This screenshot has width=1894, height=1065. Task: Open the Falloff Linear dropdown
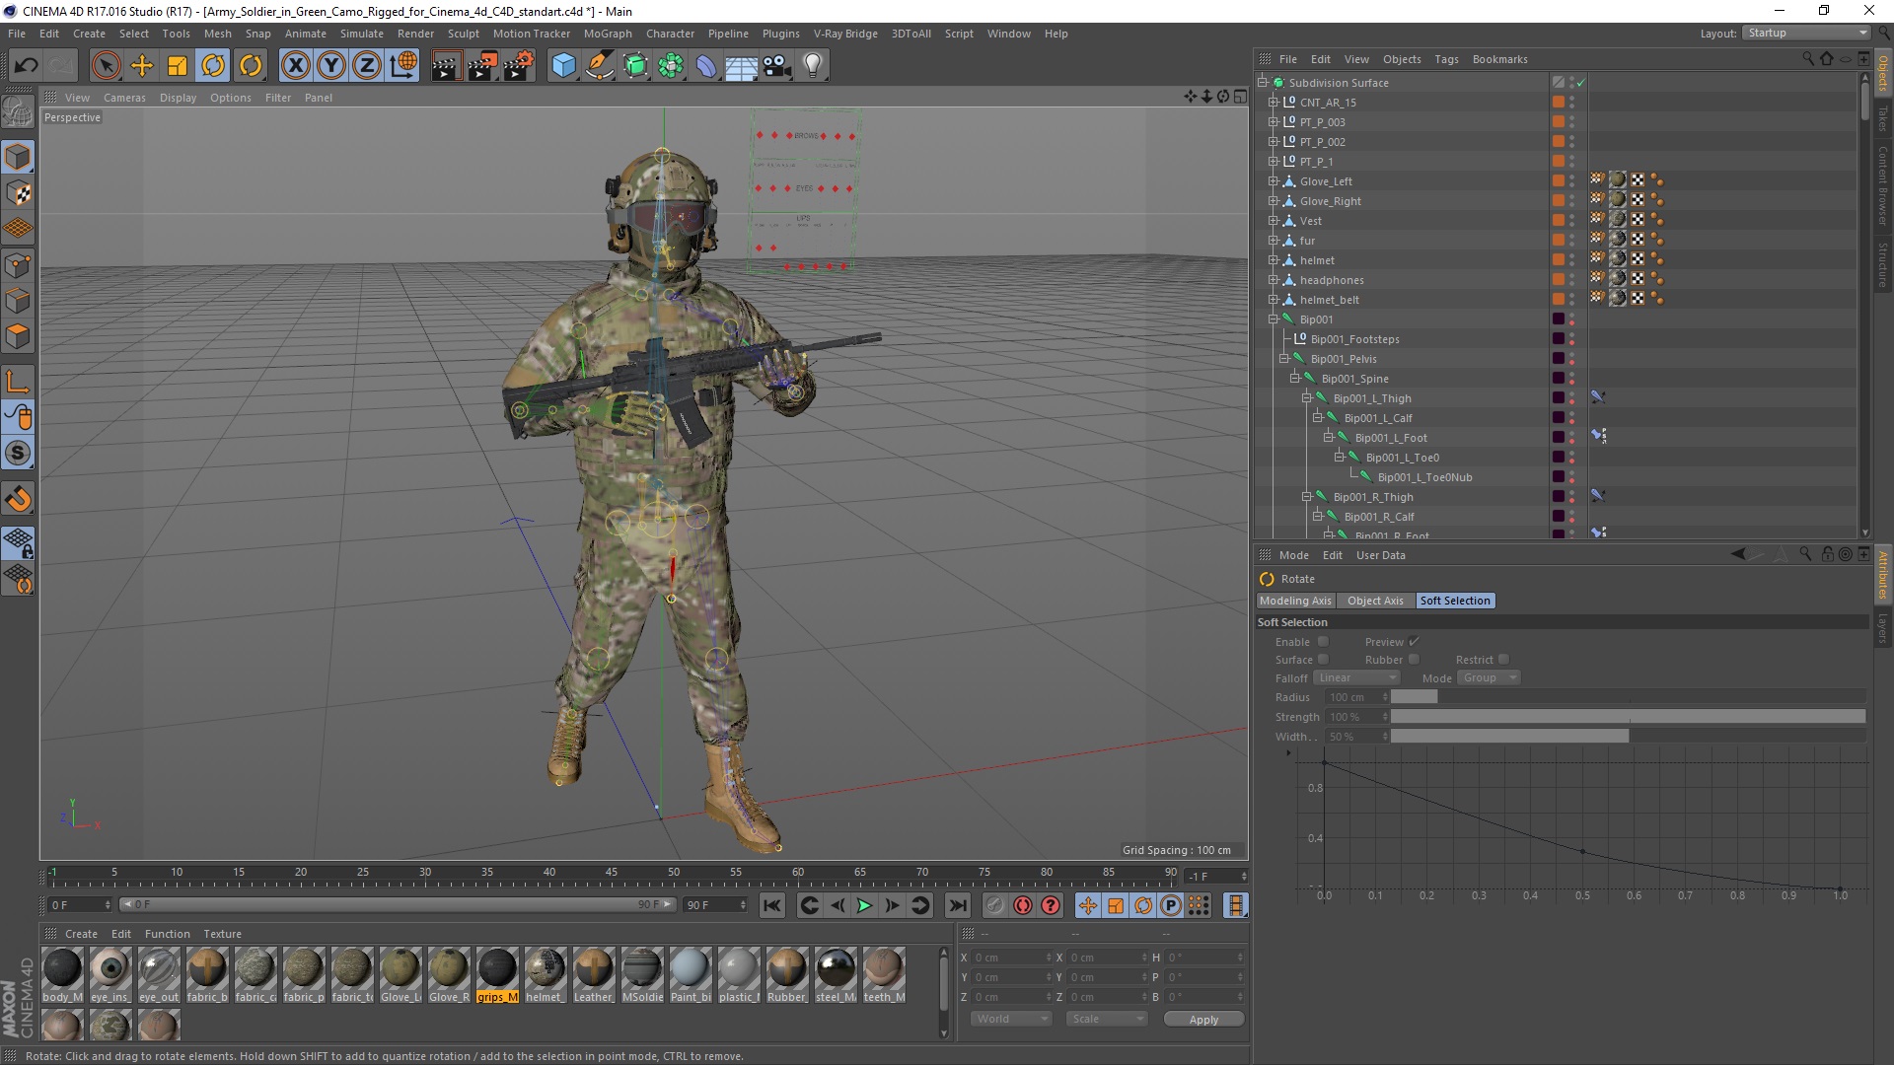click(1356, 678)
